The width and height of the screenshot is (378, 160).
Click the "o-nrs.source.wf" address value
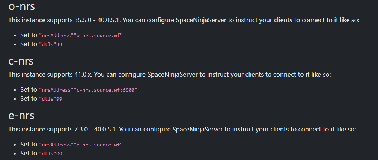pos(99,35)
